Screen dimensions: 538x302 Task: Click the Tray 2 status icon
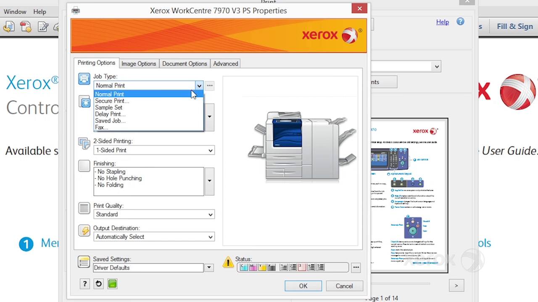click(x=293, y=267)
